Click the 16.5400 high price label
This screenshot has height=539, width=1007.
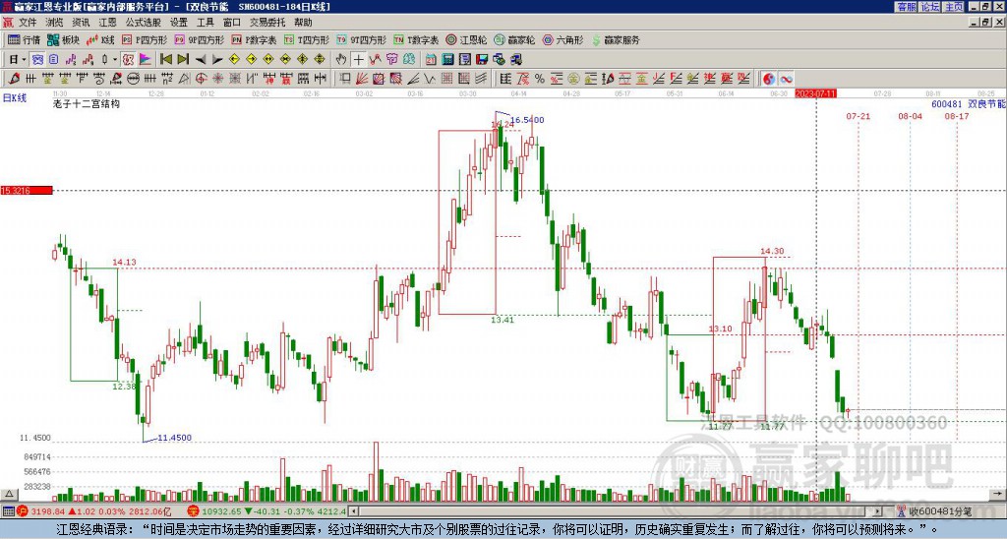(527, 120)
